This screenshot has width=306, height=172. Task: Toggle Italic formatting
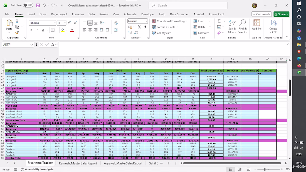[x=37, y=30]
